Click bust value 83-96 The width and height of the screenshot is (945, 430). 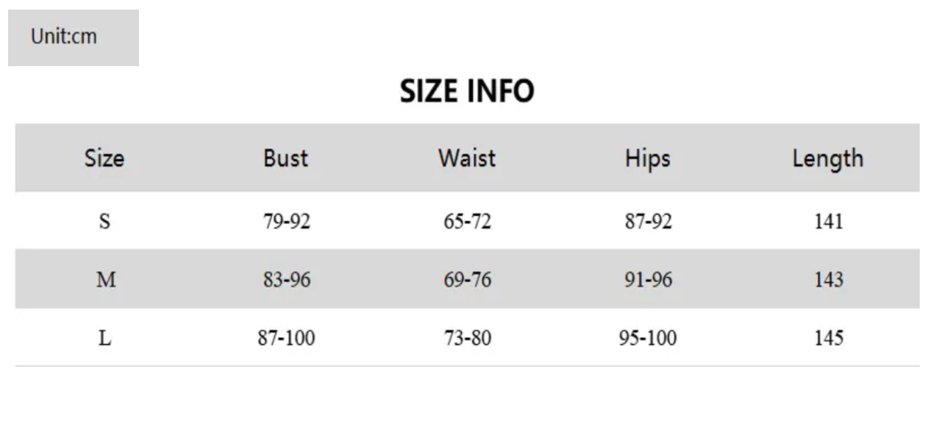[287, 280]
